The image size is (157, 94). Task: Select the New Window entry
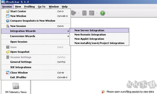[36, 16]
